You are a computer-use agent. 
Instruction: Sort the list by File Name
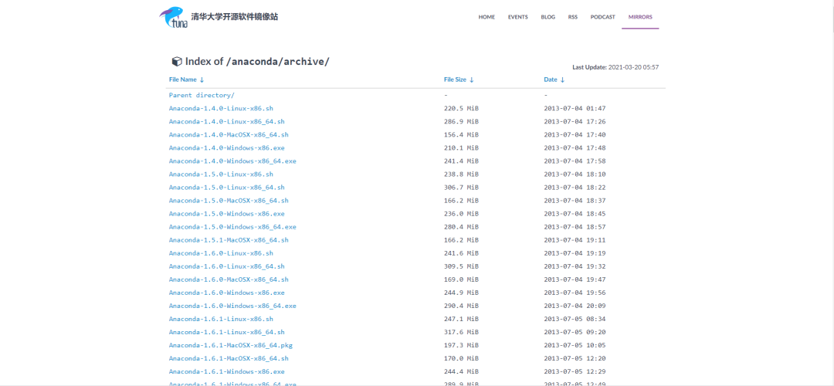click(186, 80)
